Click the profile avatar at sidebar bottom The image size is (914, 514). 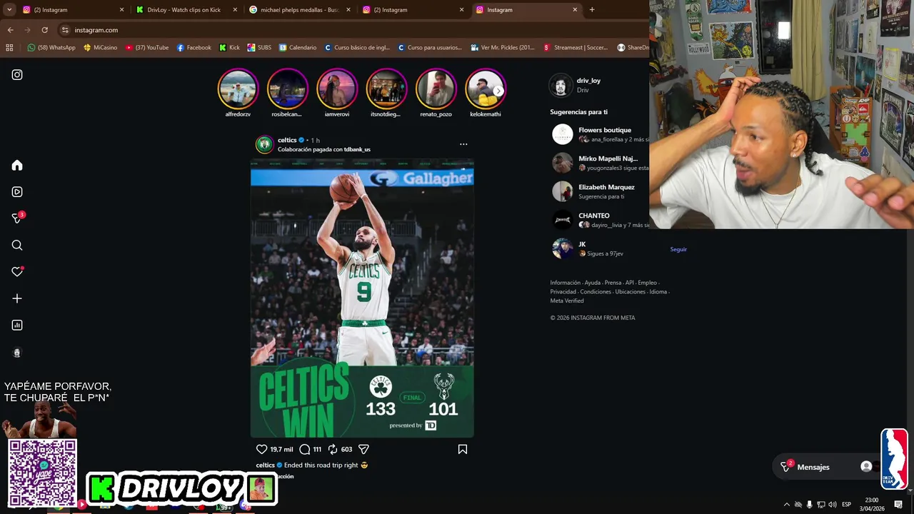click(17, 353)
